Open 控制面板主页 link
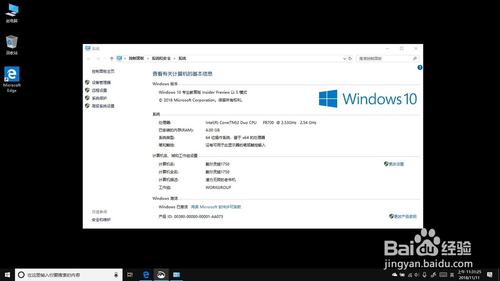This screenshot has width=500, height=281. coord(103,71)
